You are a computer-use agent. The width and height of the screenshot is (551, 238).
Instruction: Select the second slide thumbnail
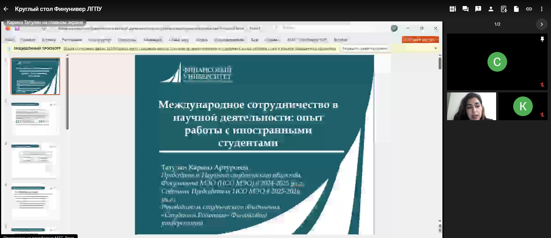pos(35,118)
